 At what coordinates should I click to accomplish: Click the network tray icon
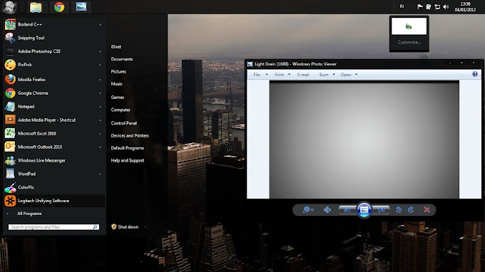point(437,6)
